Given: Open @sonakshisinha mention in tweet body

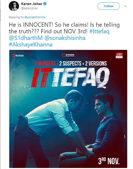Looking at the screenshot, I should pyautogui.click(x=65, y=38).
